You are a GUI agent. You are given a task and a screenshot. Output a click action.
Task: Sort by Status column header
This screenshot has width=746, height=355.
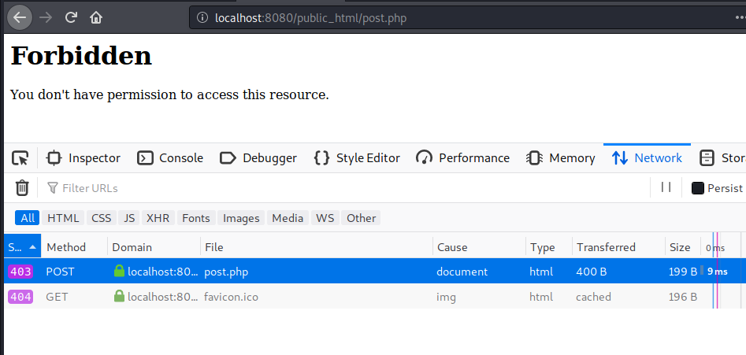21,247
